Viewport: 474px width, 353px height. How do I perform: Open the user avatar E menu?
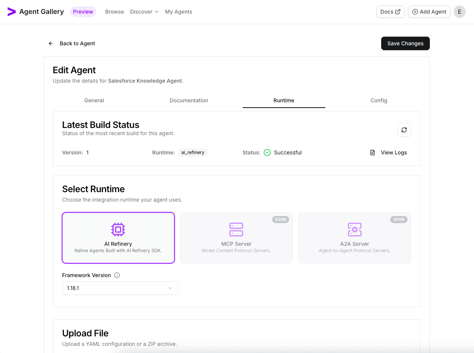coord(459,12)
